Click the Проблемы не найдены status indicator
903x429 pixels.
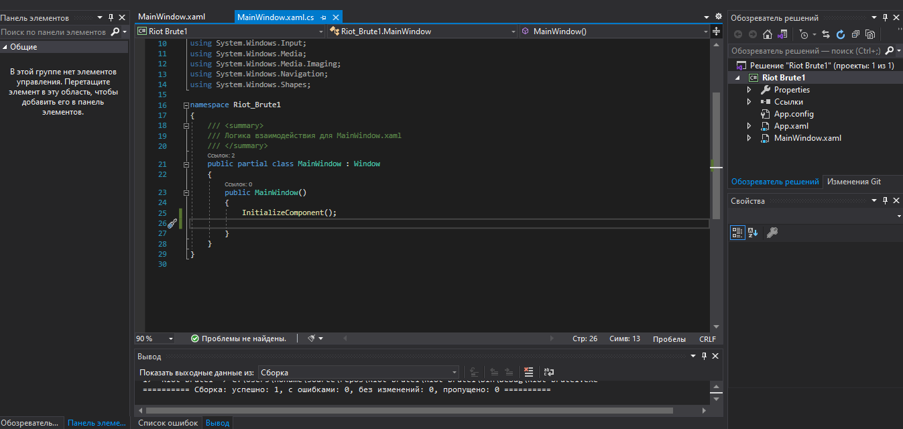pyautogui.click(x=238, y=339)
